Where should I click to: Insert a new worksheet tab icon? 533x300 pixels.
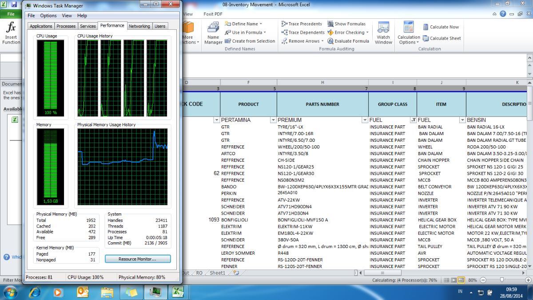pos(236,273)
